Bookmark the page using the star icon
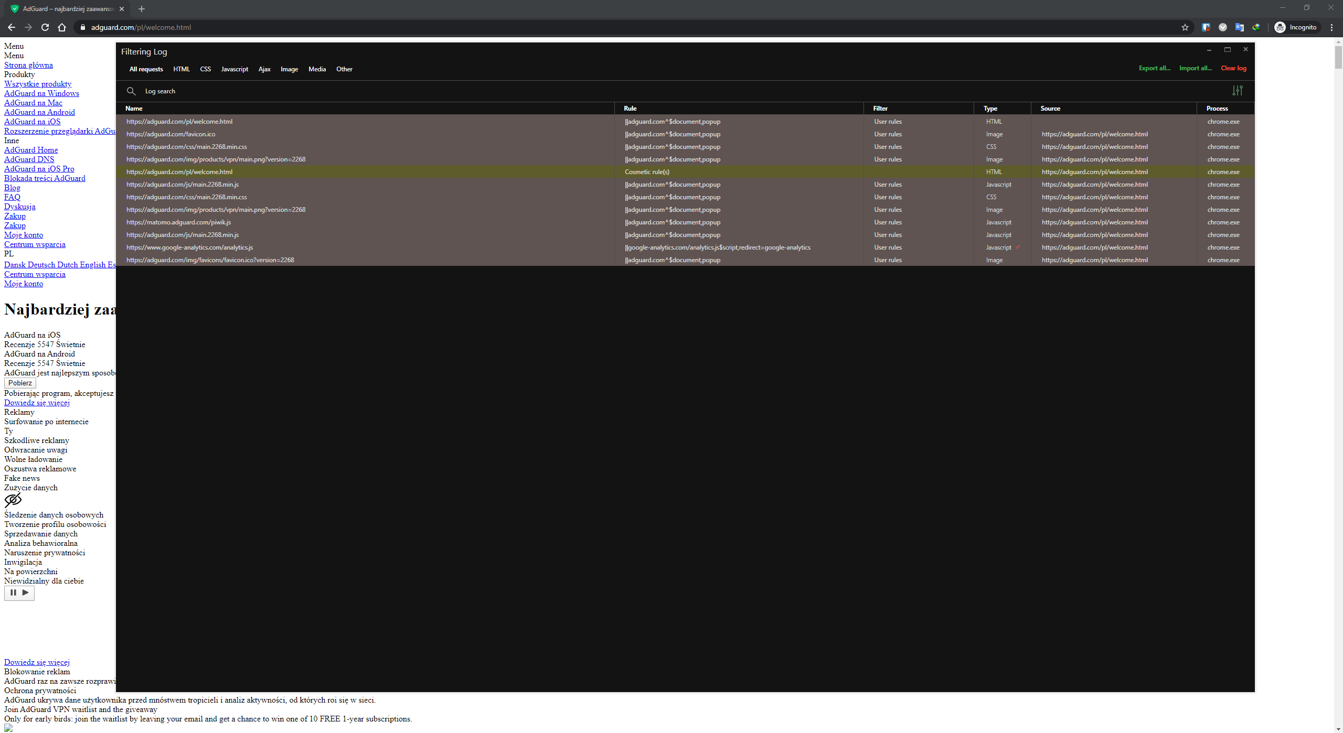This screenshot has width=1343, height=733. pyautogui.click(x=1185, y=27)
